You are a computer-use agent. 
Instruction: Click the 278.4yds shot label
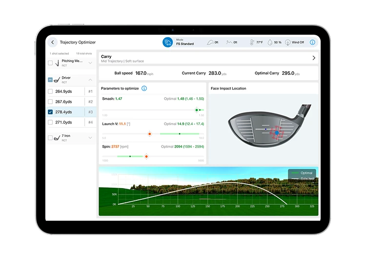tap(63, 112)
